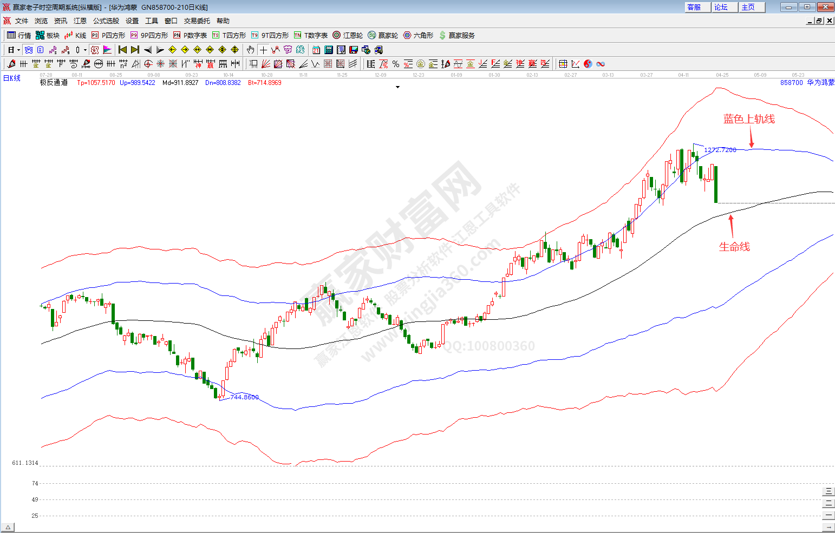Viewport: 835px width, 533px height.
Task: Toggle the crosshair cursor mode
Action: [263, 50]
